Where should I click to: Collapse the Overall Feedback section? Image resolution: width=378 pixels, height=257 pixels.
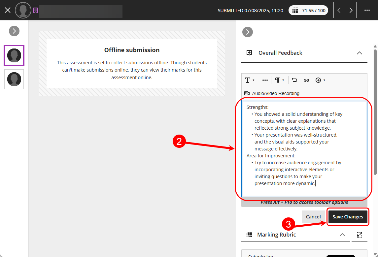point(360,53)
